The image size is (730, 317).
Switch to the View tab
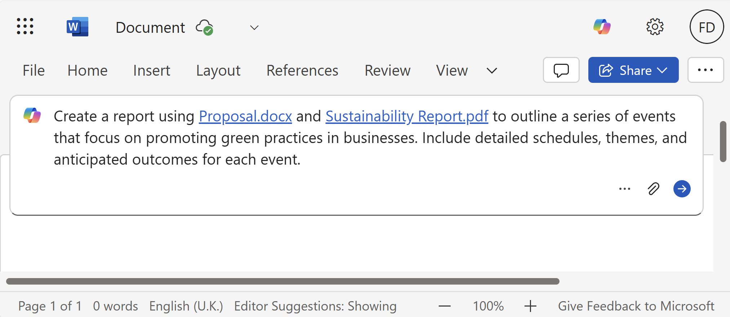pyautogui.click(x=452, y=71)
